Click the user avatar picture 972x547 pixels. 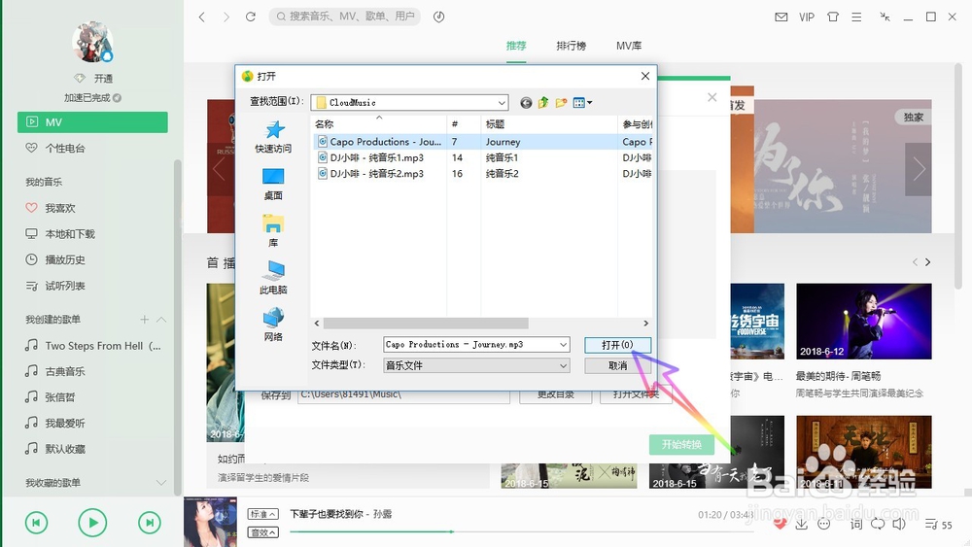[92, 42]
